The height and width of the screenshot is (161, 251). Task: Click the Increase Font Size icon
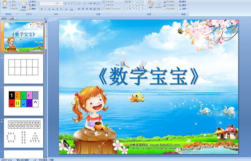click(x=65, y=4)
